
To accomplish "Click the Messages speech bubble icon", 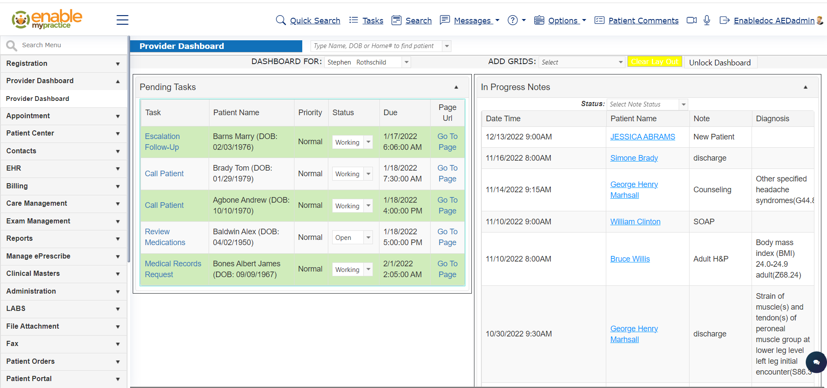I will [445, 20].
